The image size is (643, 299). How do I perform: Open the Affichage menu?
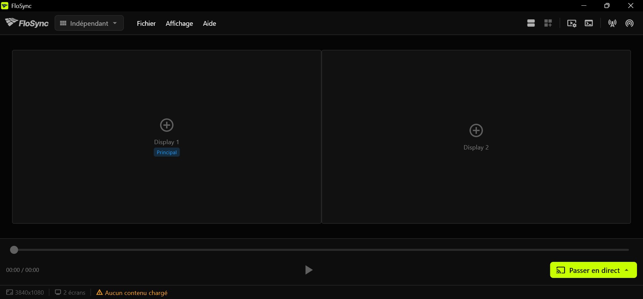point(179,23)
